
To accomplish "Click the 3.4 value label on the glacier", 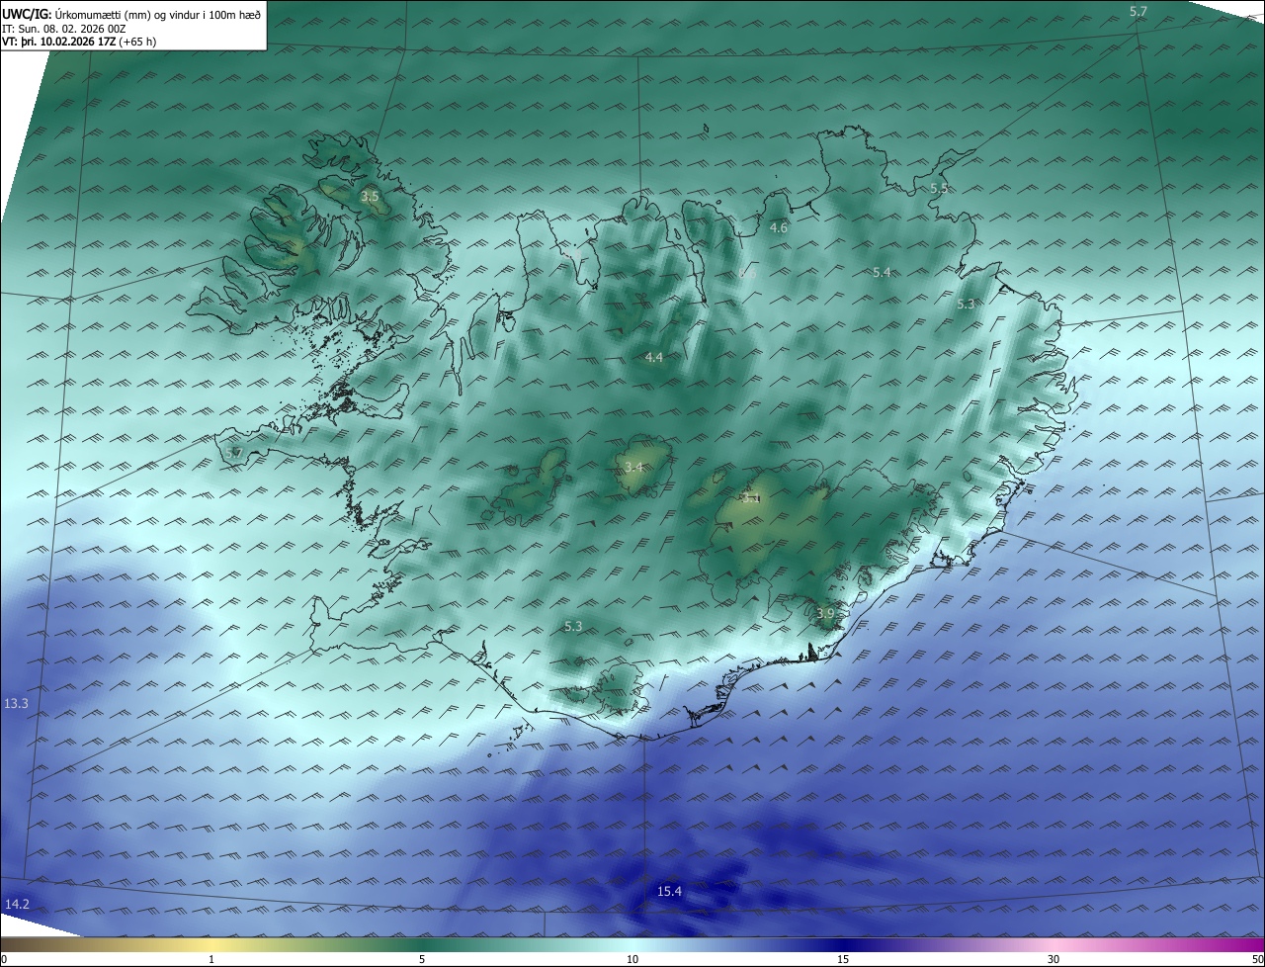I will [x=634, y=467].
